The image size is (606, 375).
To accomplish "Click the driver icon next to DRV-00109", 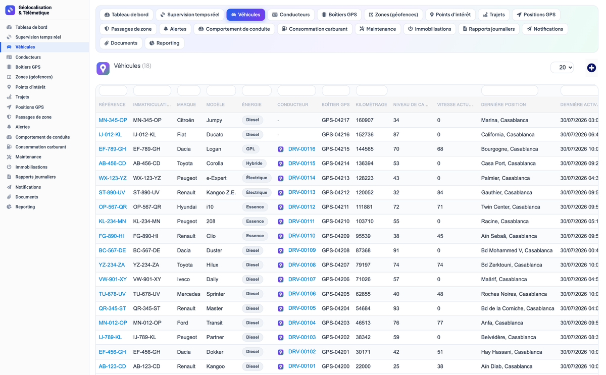I will point(281,251).
